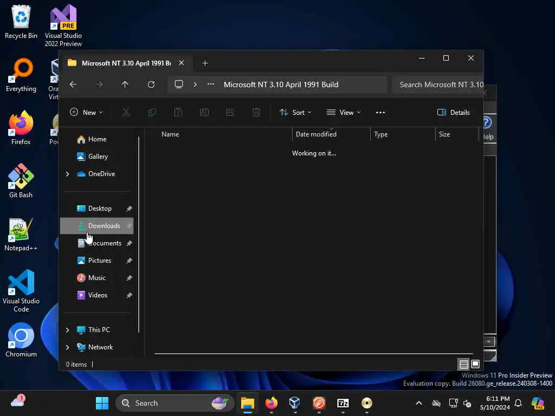The width and height of the screenshot is (555, 416).
Task: Click the Copy icon in toolbar
Action: point(152,113)
